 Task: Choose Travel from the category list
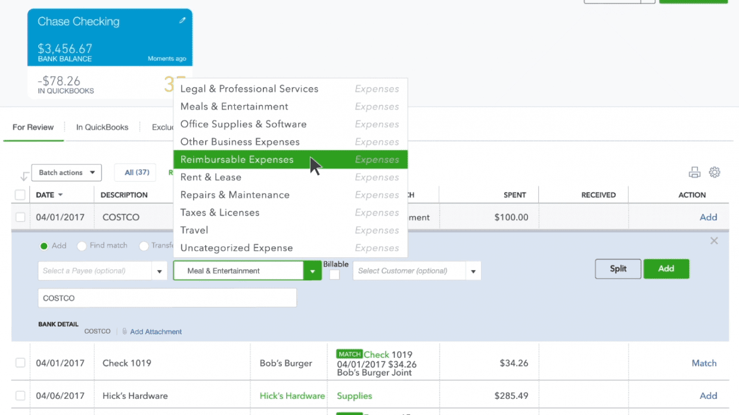(194, 230)
